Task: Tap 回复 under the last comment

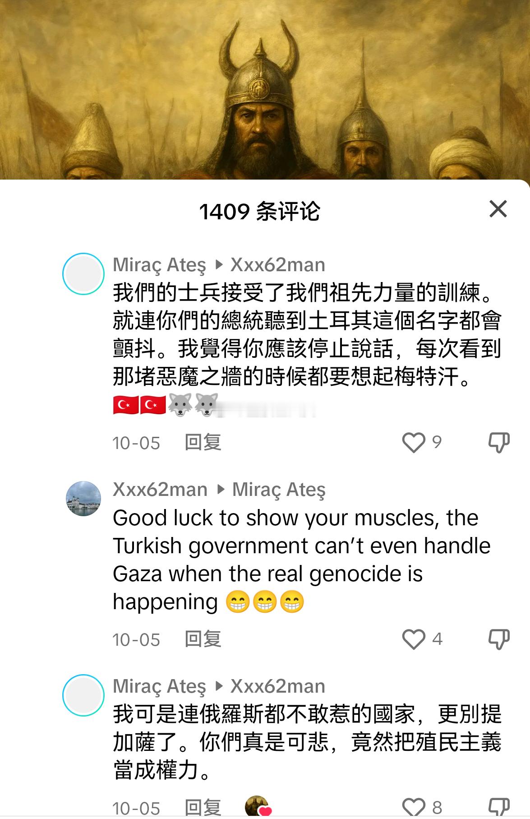Action: pyautogui.click(x=203, y=807)
